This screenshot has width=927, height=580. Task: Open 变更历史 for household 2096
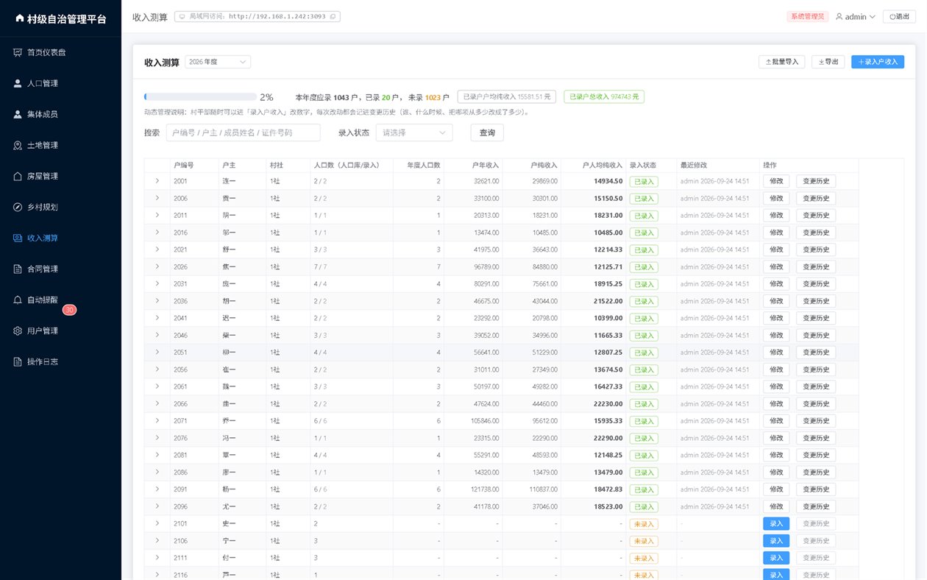[x=816, y=506]
